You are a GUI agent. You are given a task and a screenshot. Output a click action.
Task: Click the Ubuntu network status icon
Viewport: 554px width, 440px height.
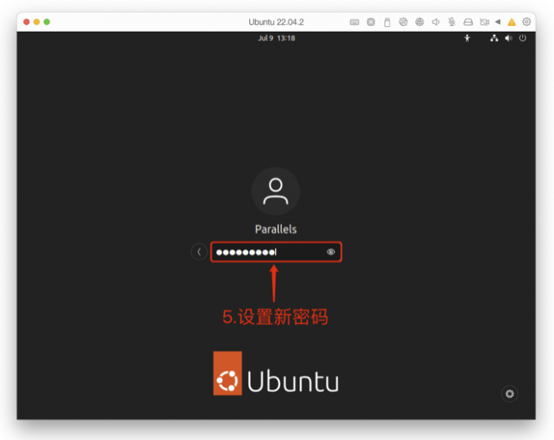[494, 38]
